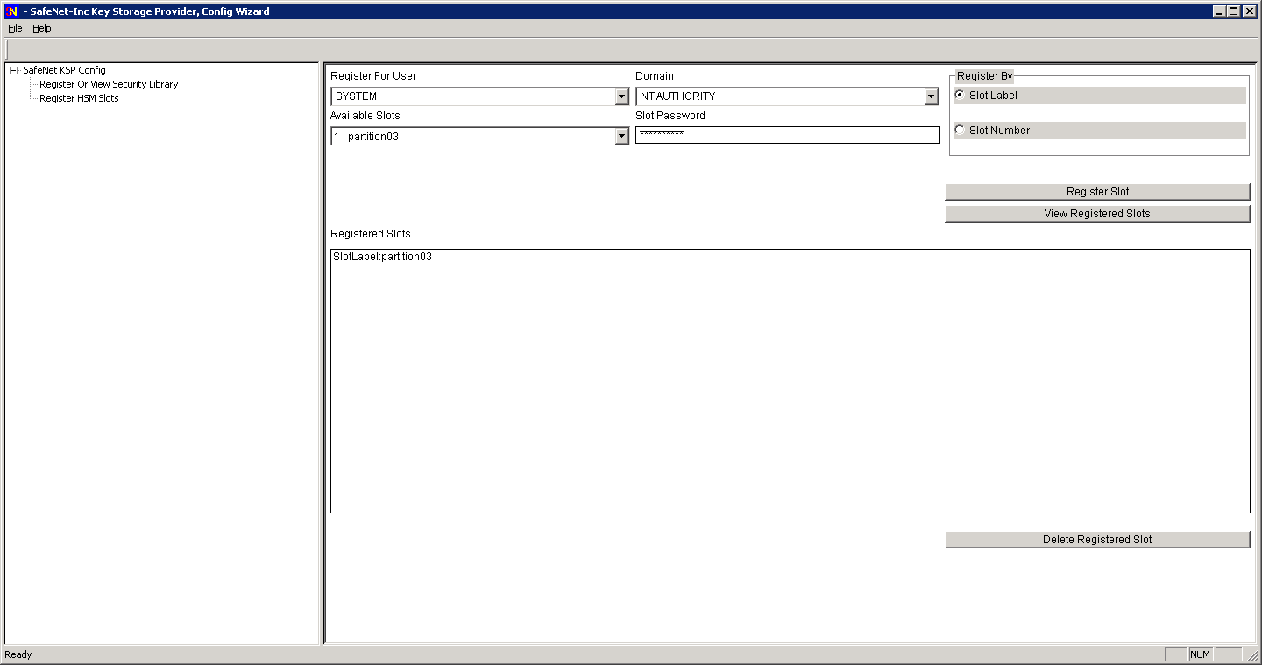Select SlotLabel:partition03 in Registered Slots list
Viewport: 1262px width, 665px height.
382,257
